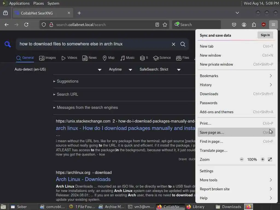This screenshot has height=210, width=280.
Task: Open the Auto-detect (en-US) language dropdown
Action: click(58, 69)
